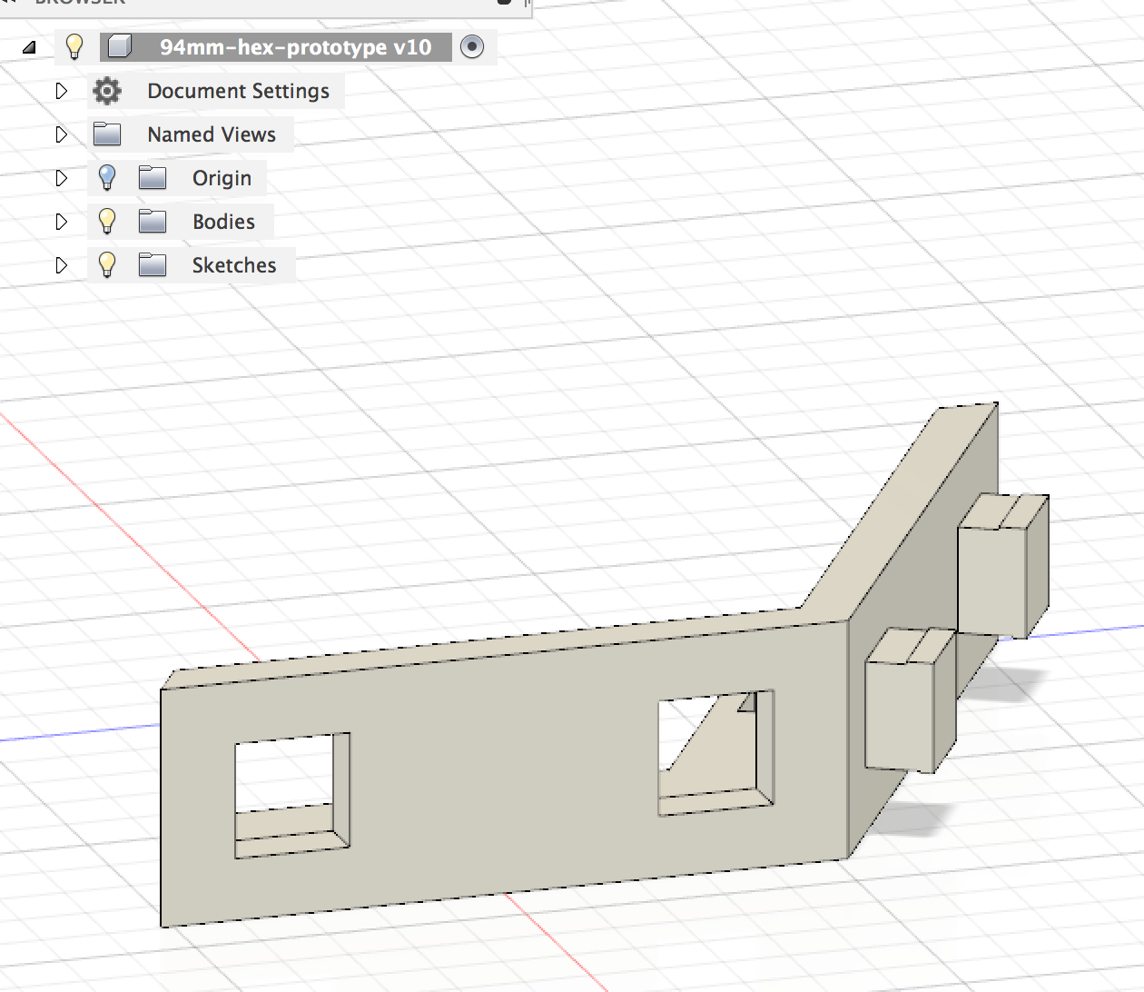
Task: Expand the Sketches node
Action: pos(62,265)
